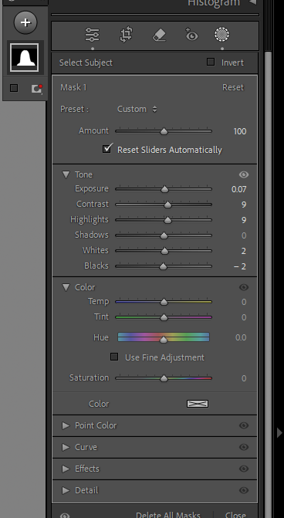The image size is (284, 518).
Task: Toggle Detail visibility eye
Action: click(x=244, y=490)
